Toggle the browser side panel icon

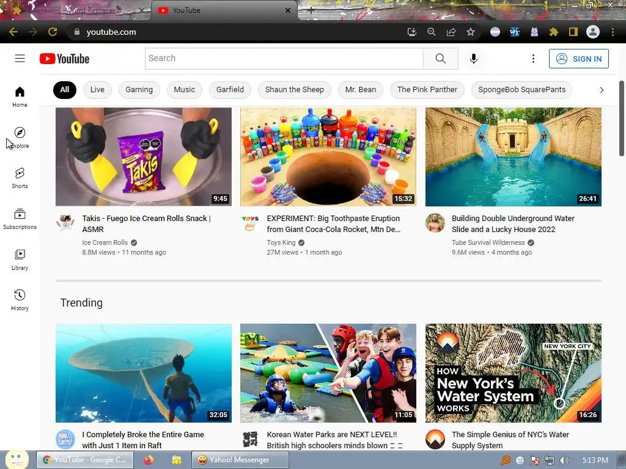[573, 32]
